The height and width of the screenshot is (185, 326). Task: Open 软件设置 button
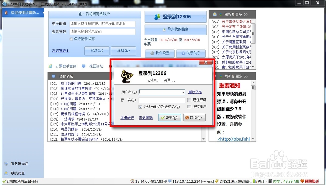click(x=160, y=53)
